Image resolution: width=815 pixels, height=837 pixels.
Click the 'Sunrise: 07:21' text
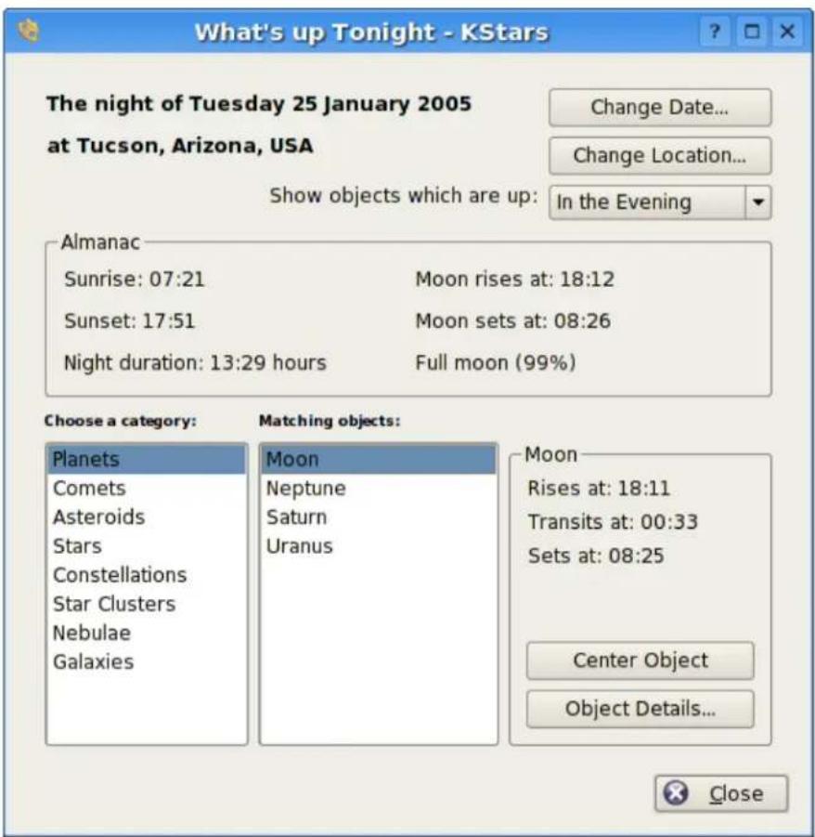point(135,280)
